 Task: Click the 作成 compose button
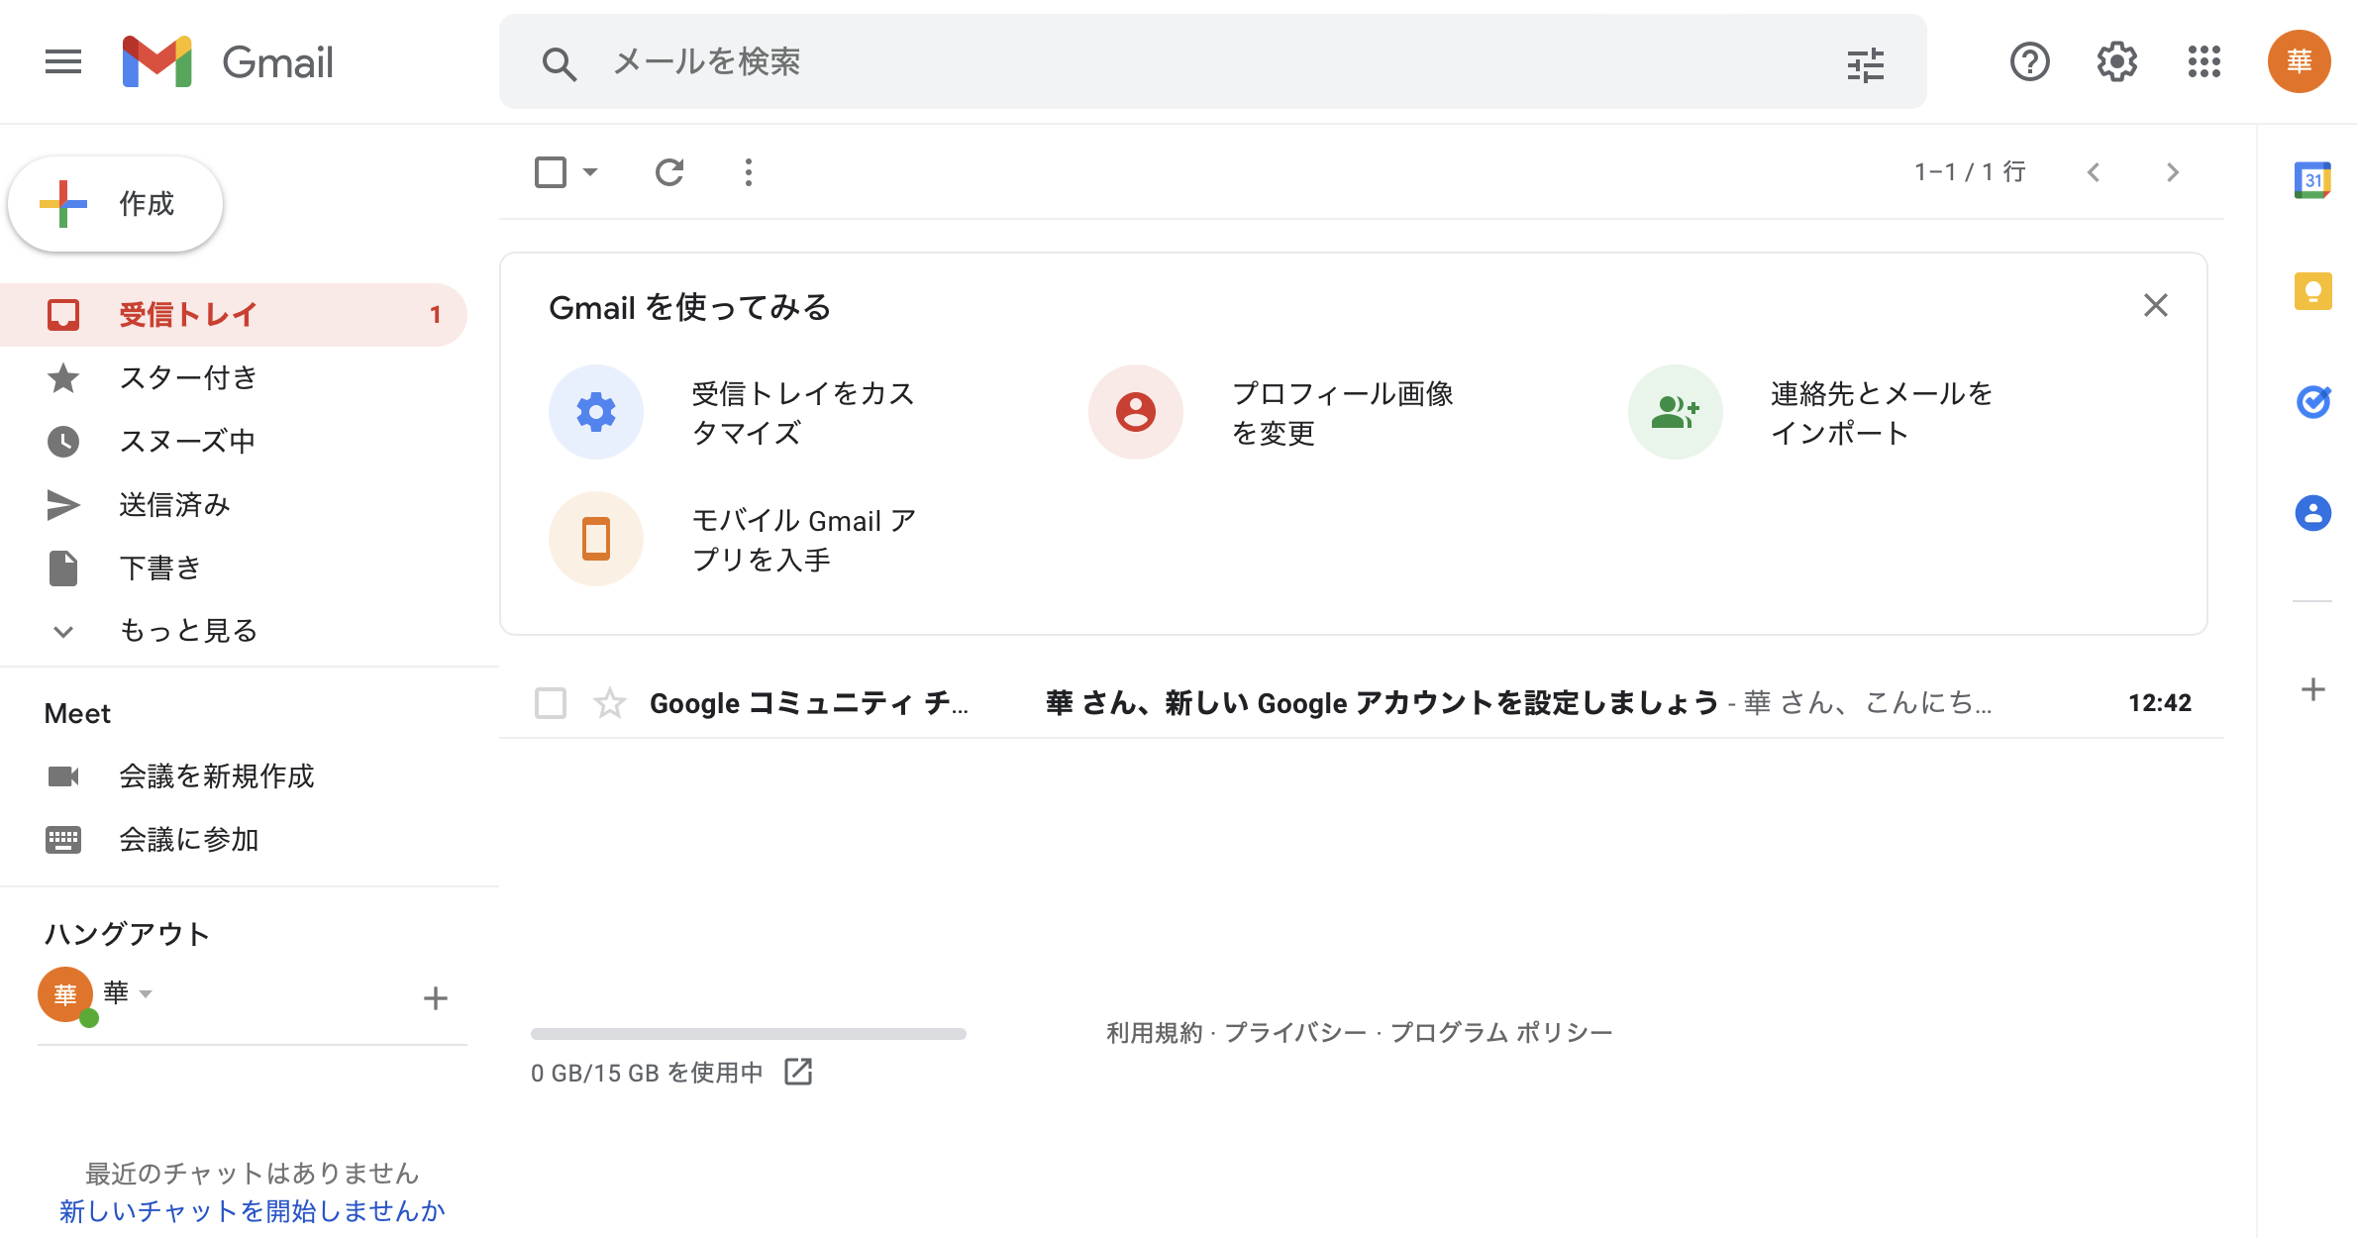click(116, 204)
